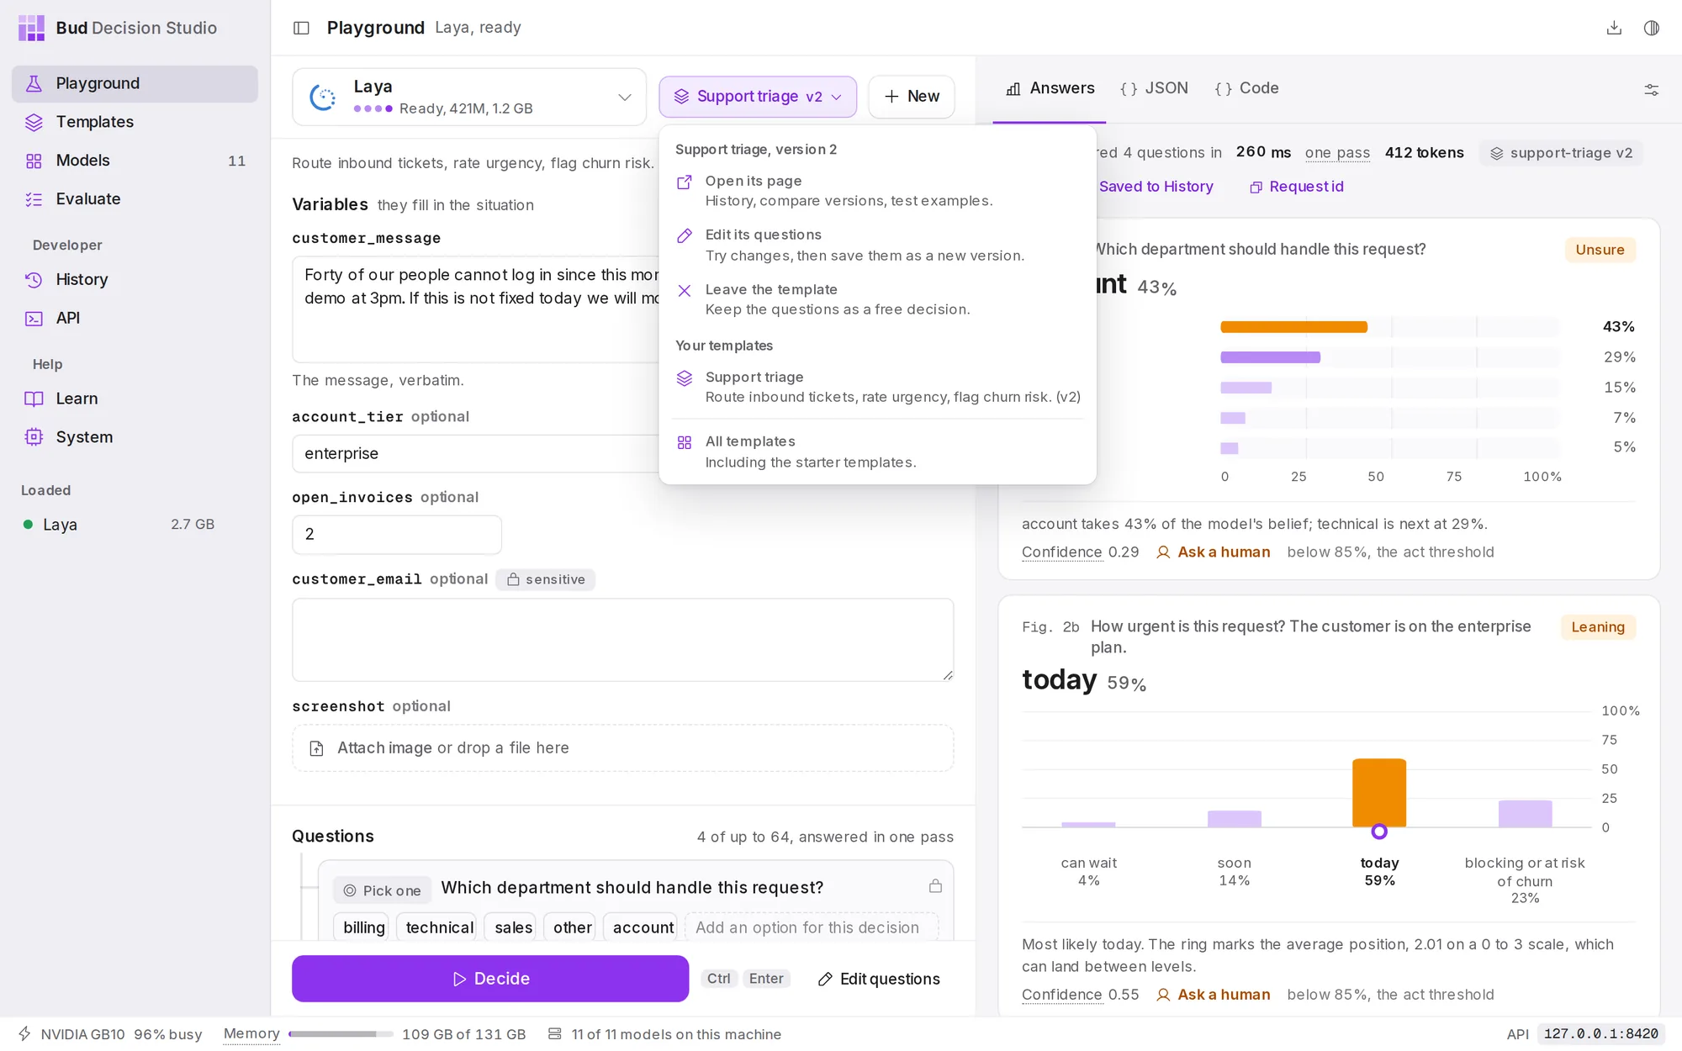1682x1051 pixels.
Task: Click the Pick one question type chip
Action: [x=382, y=890]
